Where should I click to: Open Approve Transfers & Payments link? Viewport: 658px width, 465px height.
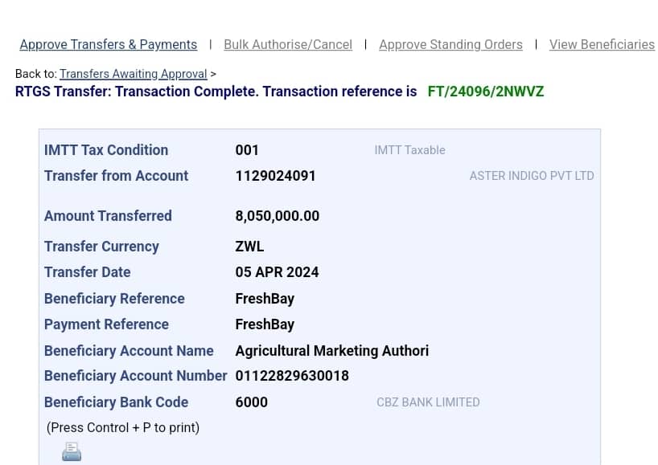(109, 44)
